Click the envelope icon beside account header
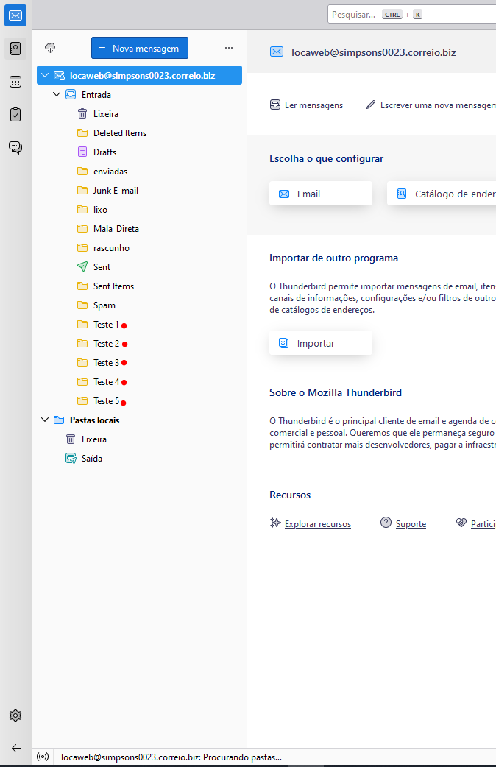 277,52
